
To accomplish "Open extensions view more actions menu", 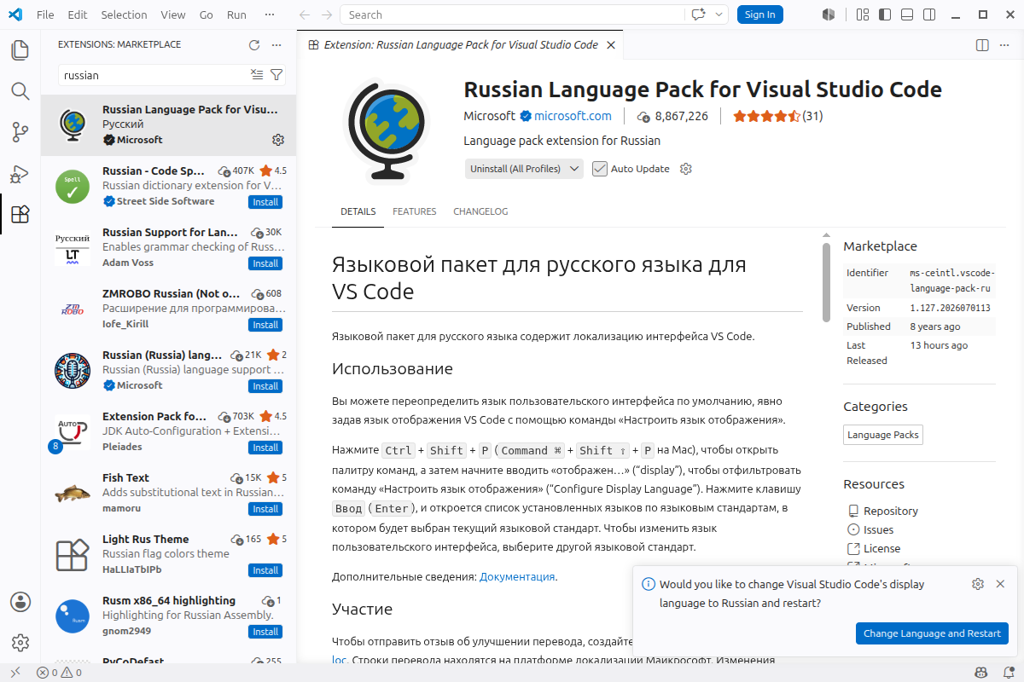I will (276, 45).
